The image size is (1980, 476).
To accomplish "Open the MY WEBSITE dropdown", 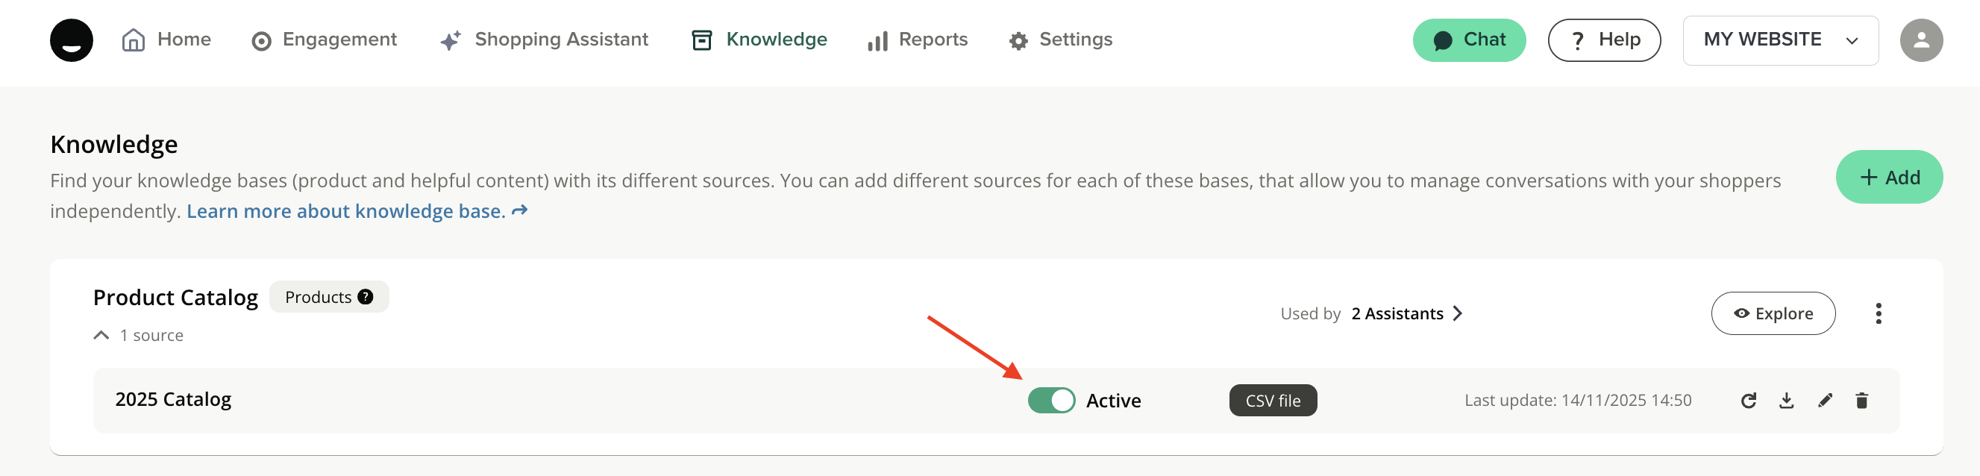I will (1780, 40).
